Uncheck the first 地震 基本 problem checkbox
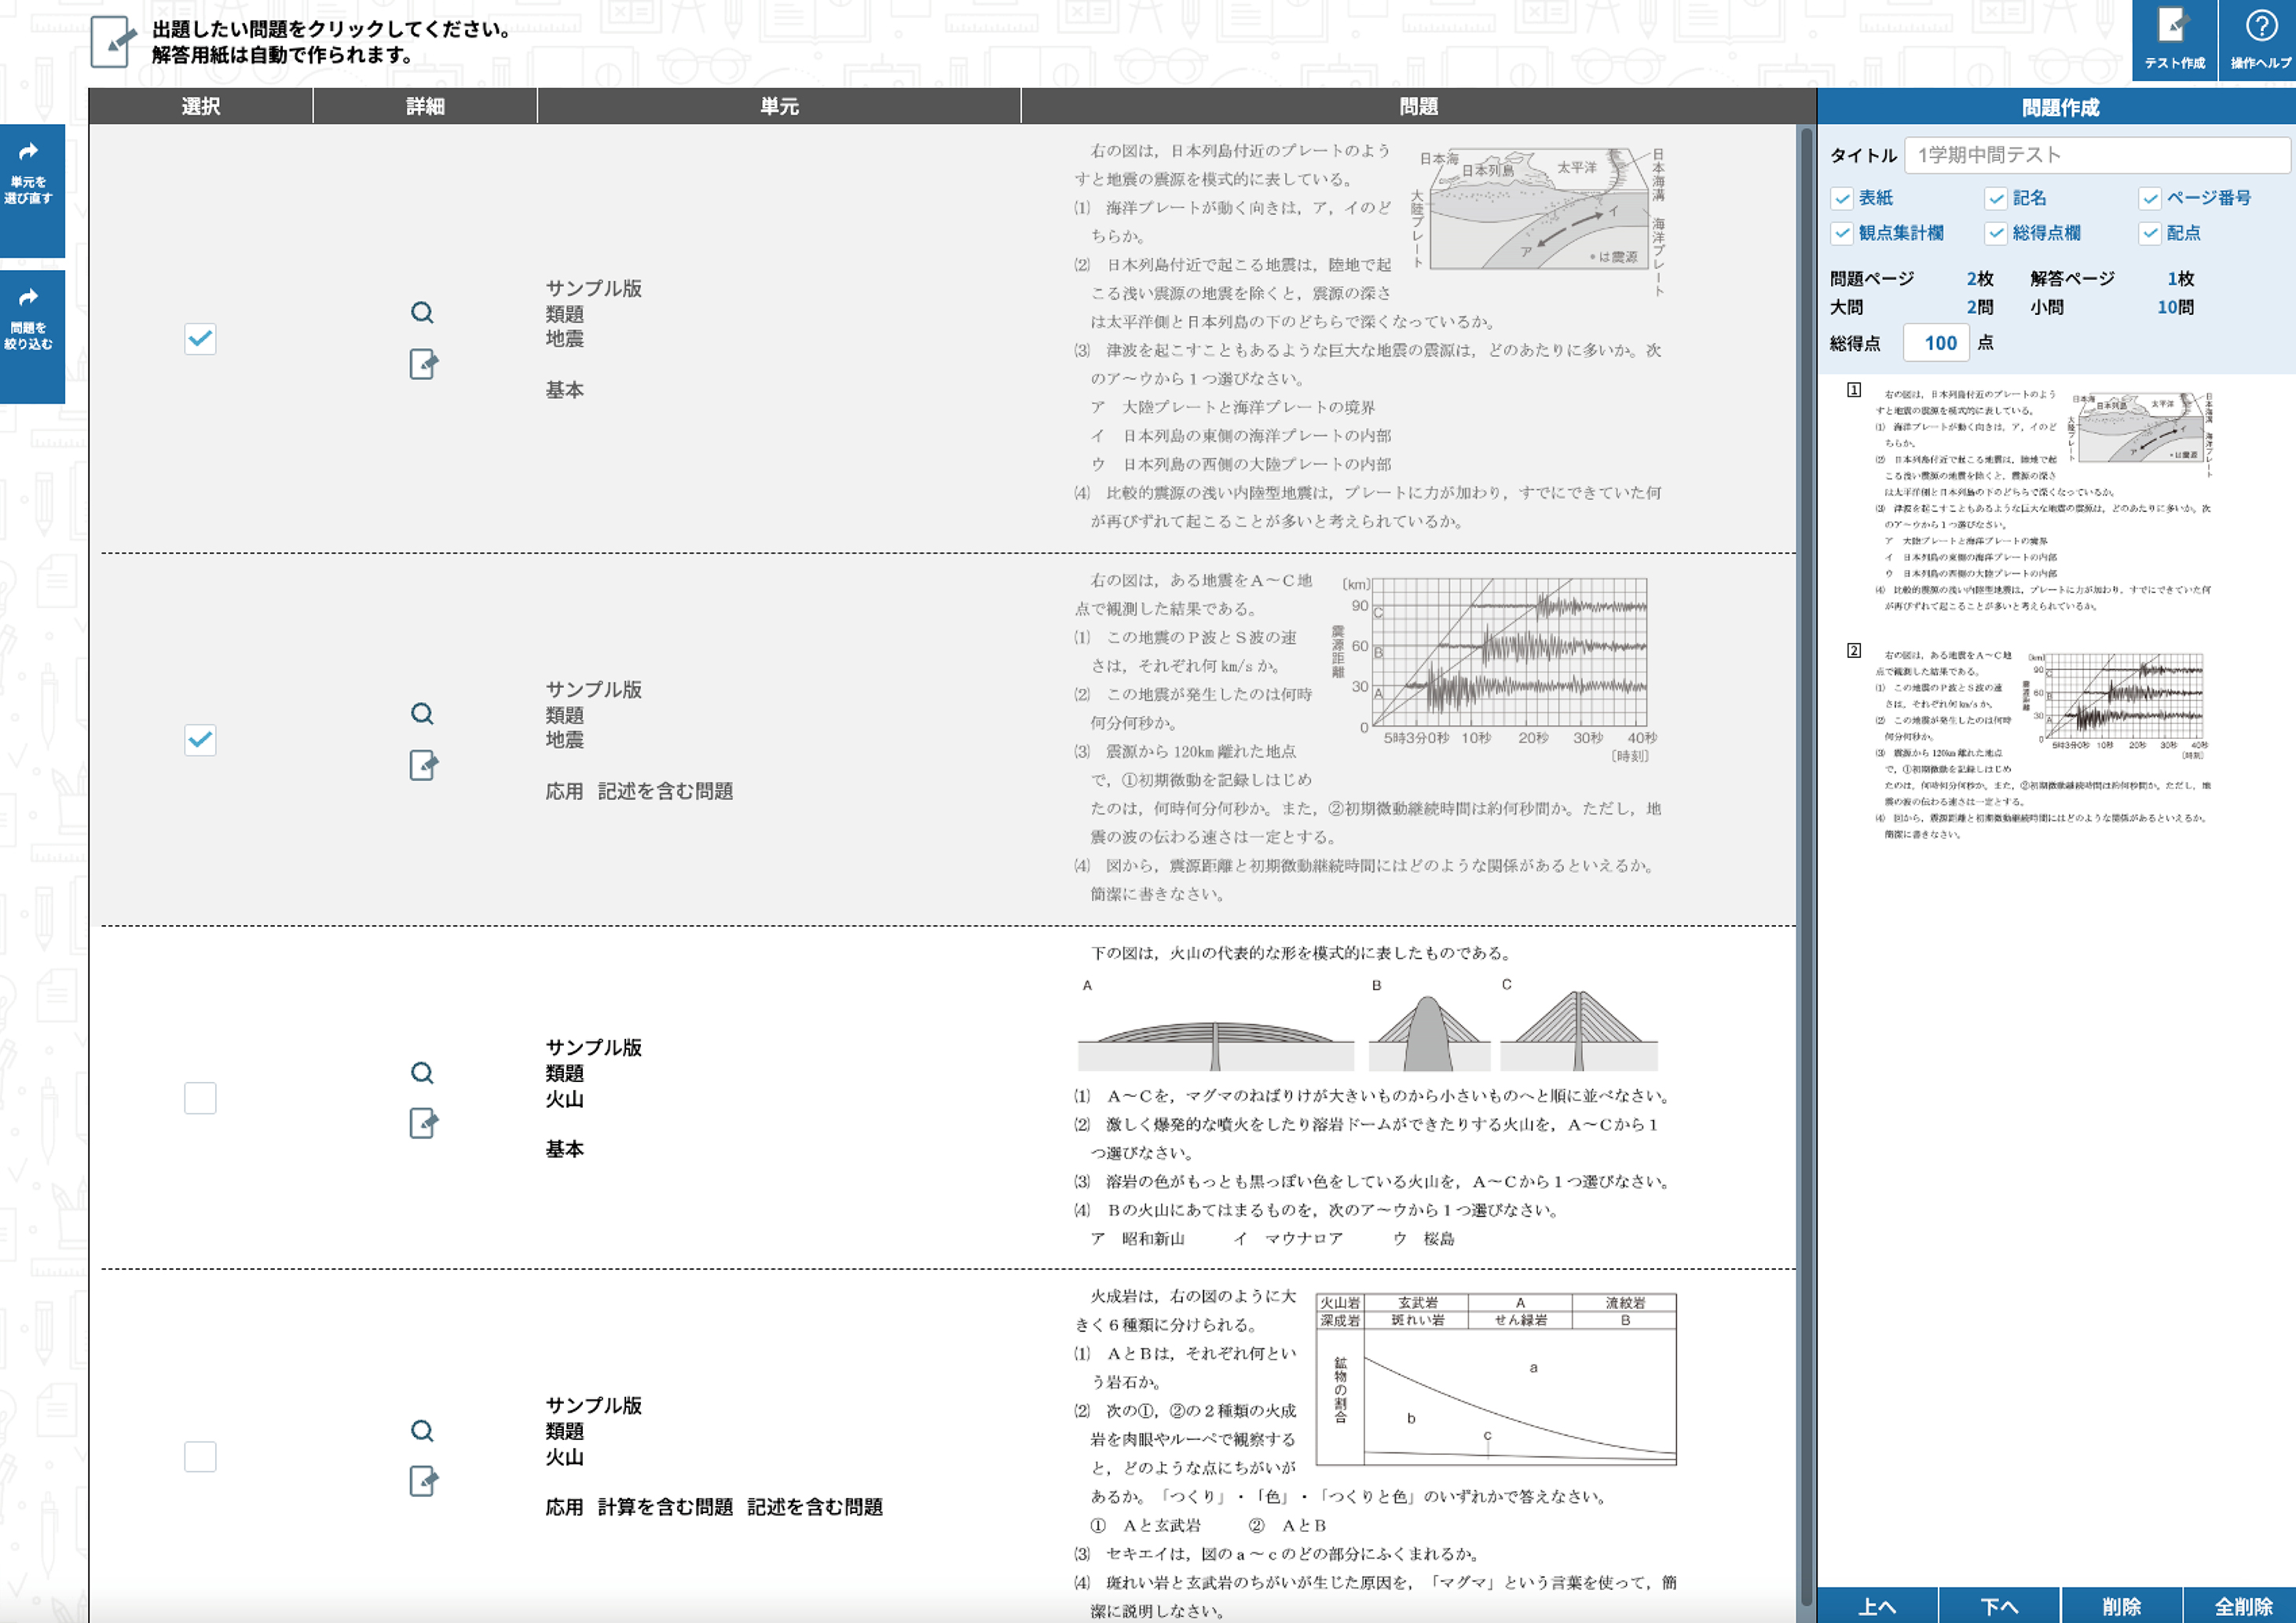 pyautogui.click(x=200, y=338)
